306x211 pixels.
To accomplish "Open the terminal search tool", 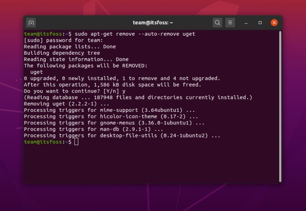I will point(217,23).
